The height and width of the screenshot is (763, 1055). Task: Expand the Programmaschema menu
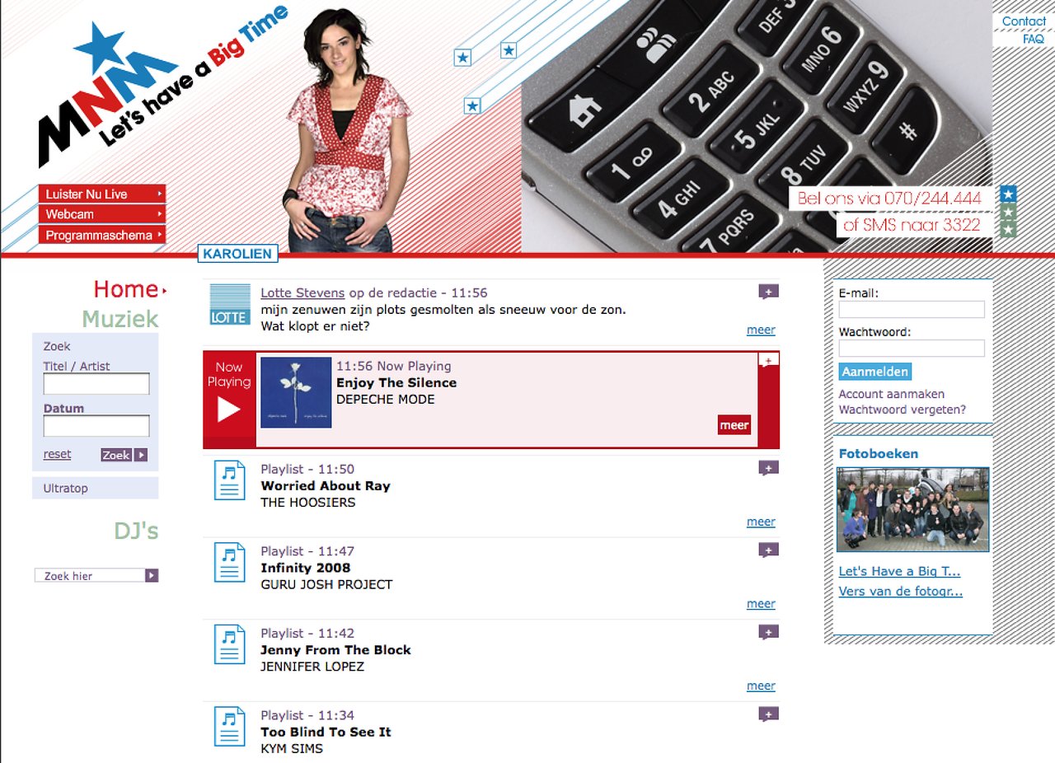[101, 235]
